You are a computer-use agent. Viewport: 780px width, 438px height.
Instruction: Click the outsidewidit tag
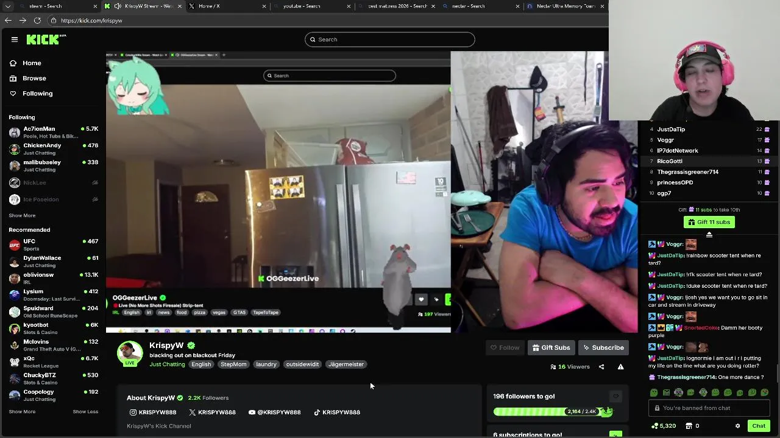point(302,364)
